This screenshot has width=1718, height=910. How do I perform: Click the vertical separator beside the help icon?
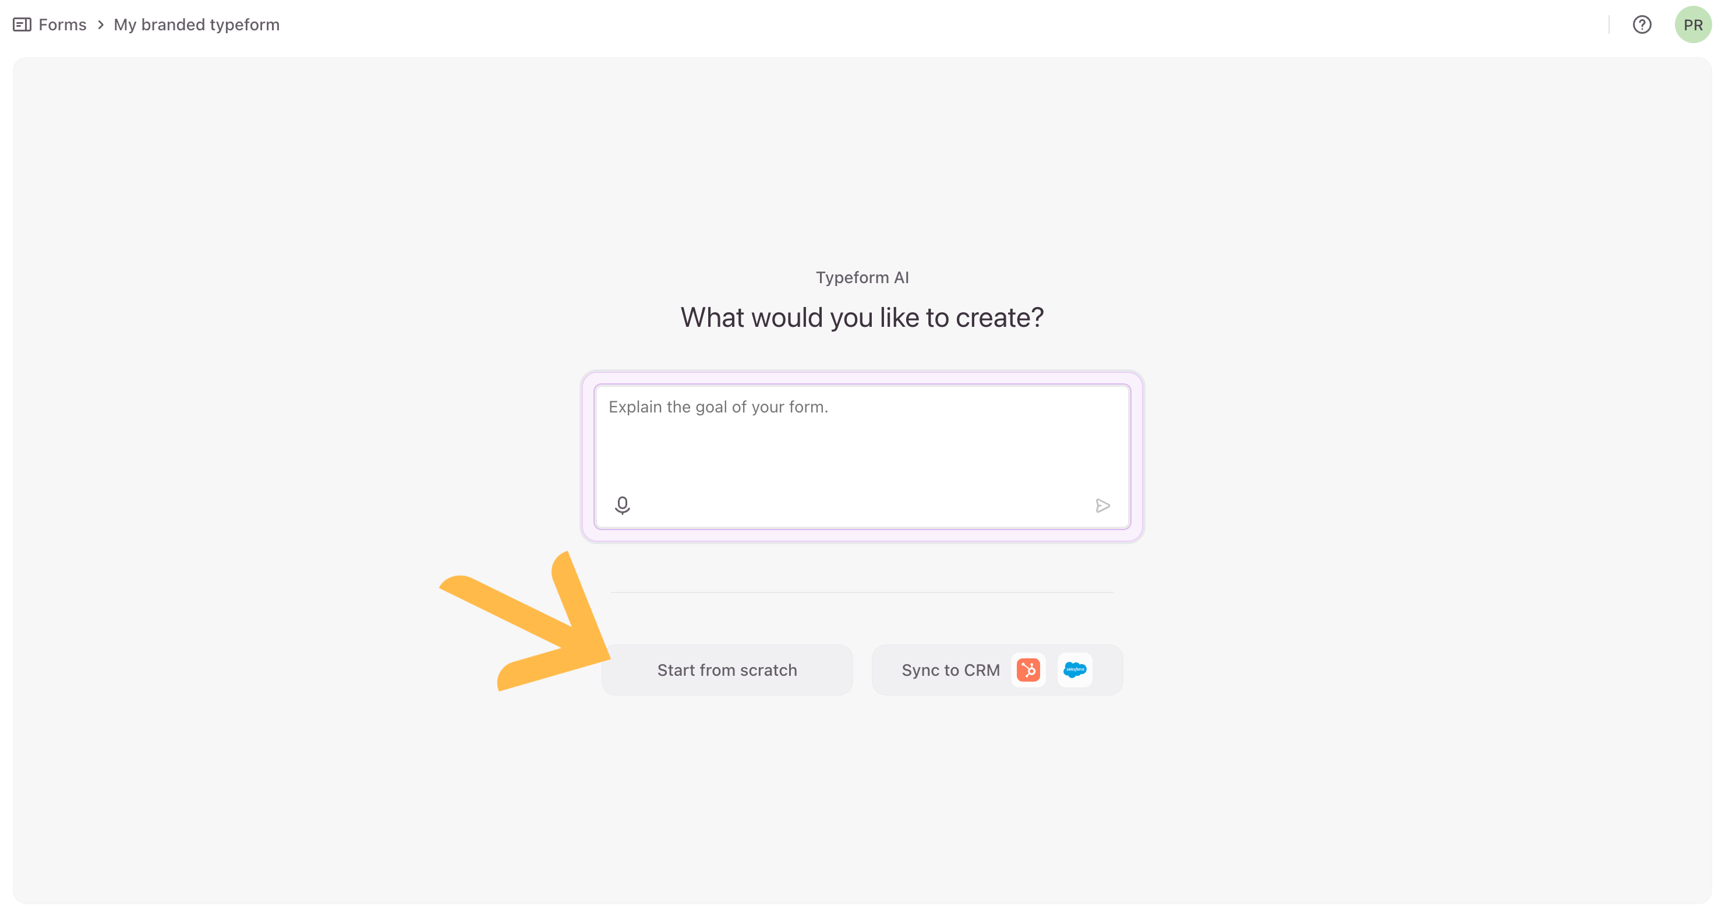tap(1609, 24)
